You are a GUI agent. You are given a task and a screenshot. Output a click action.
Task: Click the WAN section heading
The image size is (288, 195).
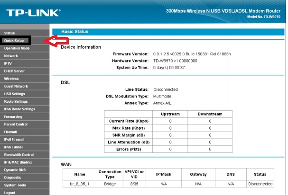pyautogui.click(x=66, y=164)
